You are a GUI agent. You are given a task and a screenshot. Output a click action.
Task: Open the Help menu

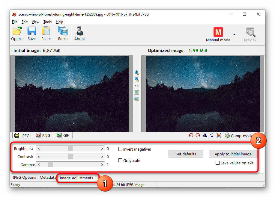59,22
